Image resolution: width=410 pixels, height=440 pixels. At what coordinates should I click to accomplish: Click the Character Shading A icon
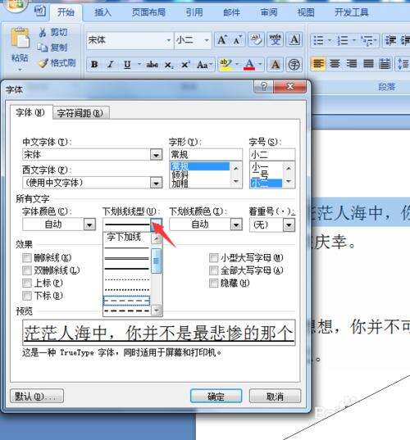click(x=276, y=65)
